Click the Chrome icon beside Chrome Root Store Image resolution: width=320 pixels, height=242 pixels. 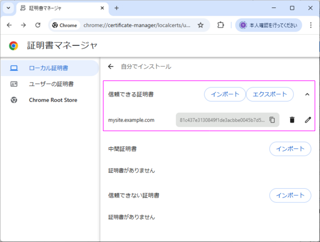(x=14, y=100)
